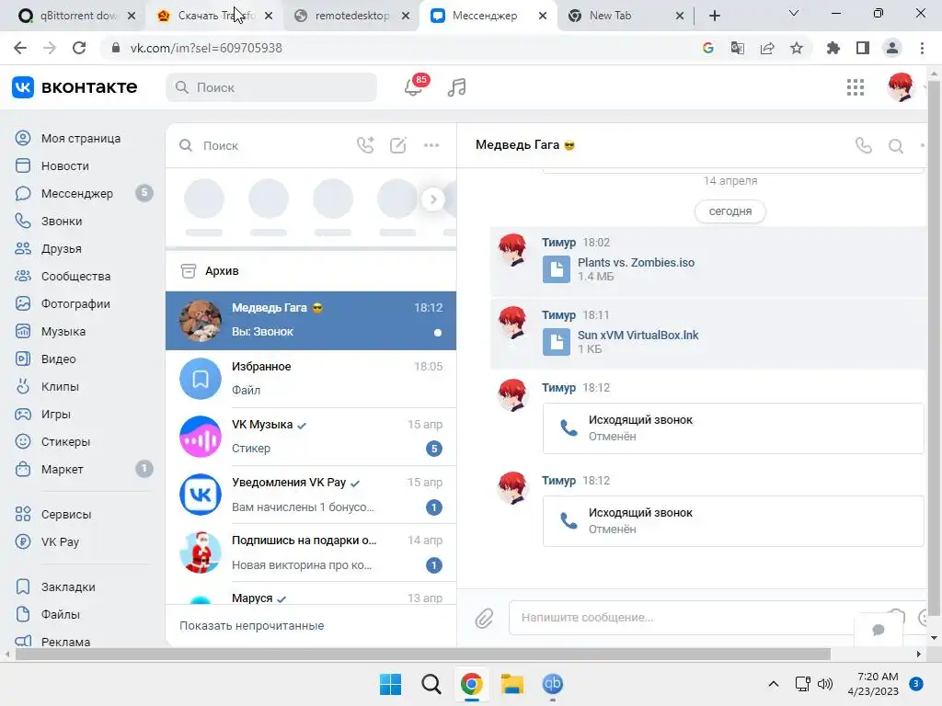
Task: Open Plants vs. Zombies.iso file link
Action: click(636, 263)
